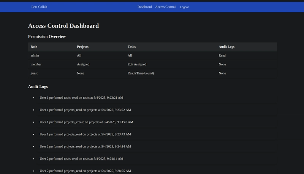Click the Audit Logs column header
Viewport: 304px width, 174px height.
(x=226, y=47)
